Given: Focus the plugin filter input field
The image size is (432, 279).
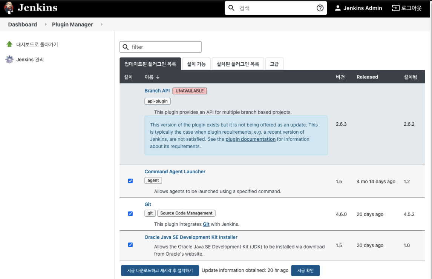Looking at the screenshot, I should pos(161,47).
